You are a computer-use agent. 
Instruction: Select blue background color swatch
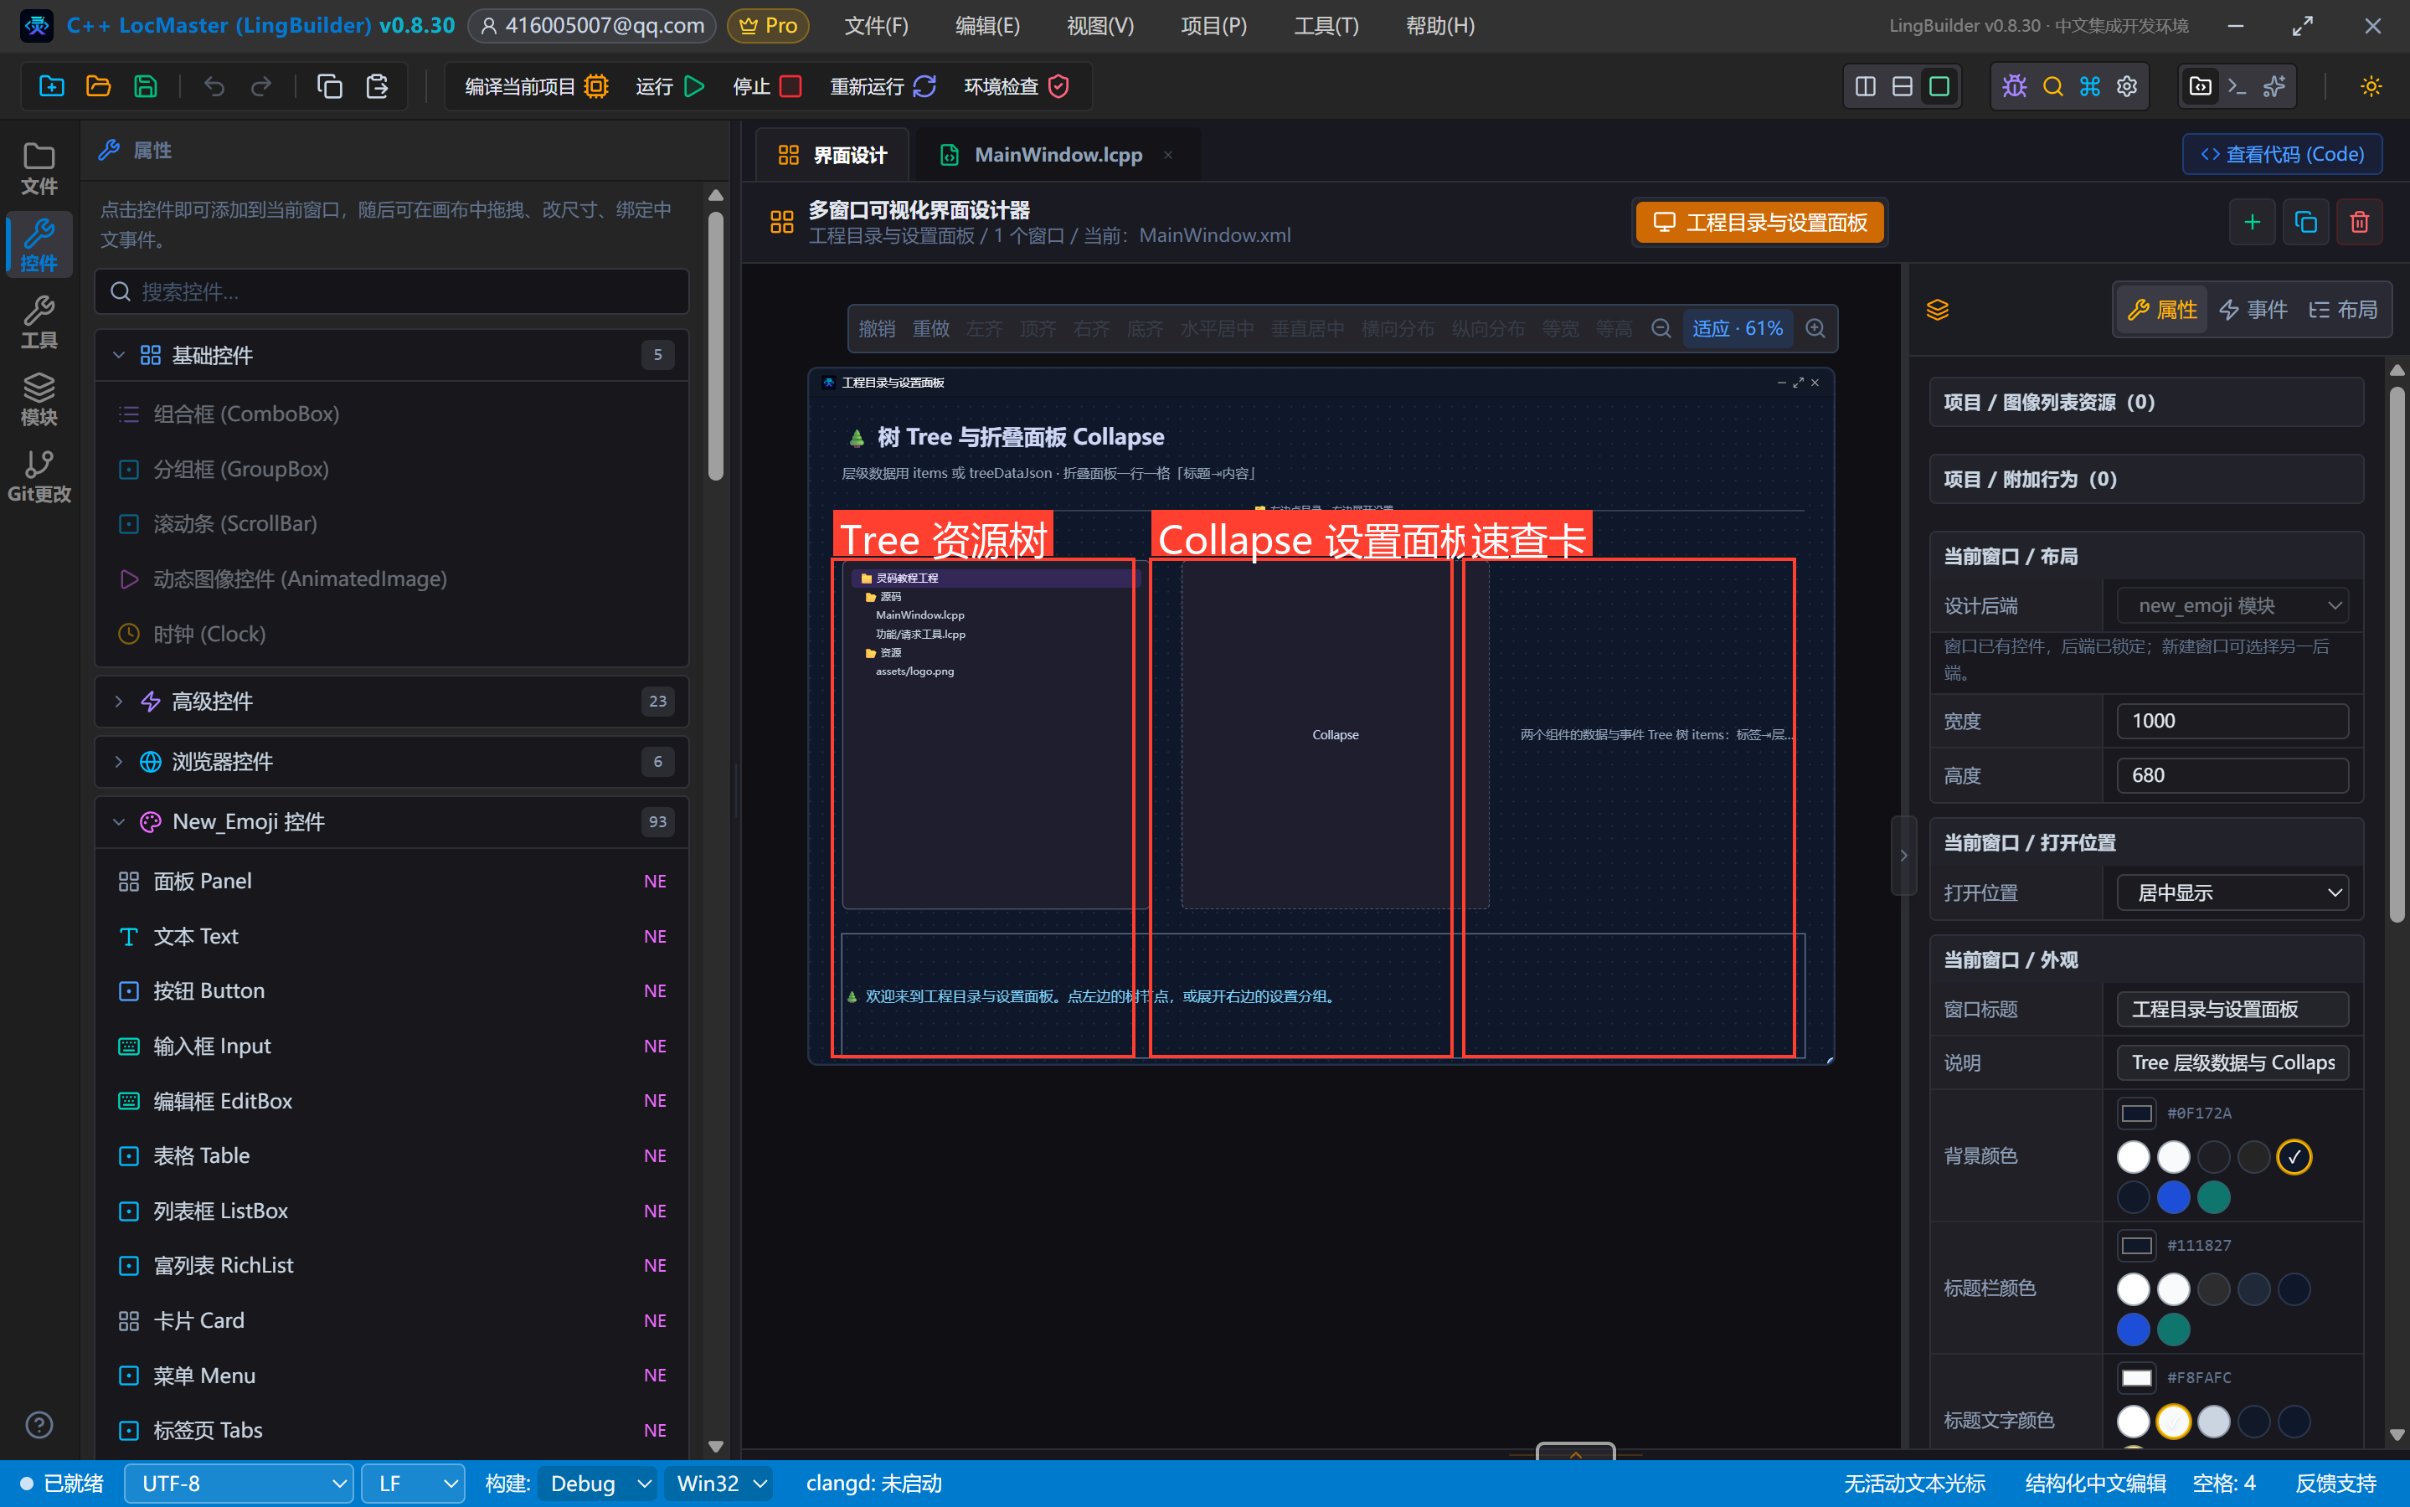tap(2173, 1197)
